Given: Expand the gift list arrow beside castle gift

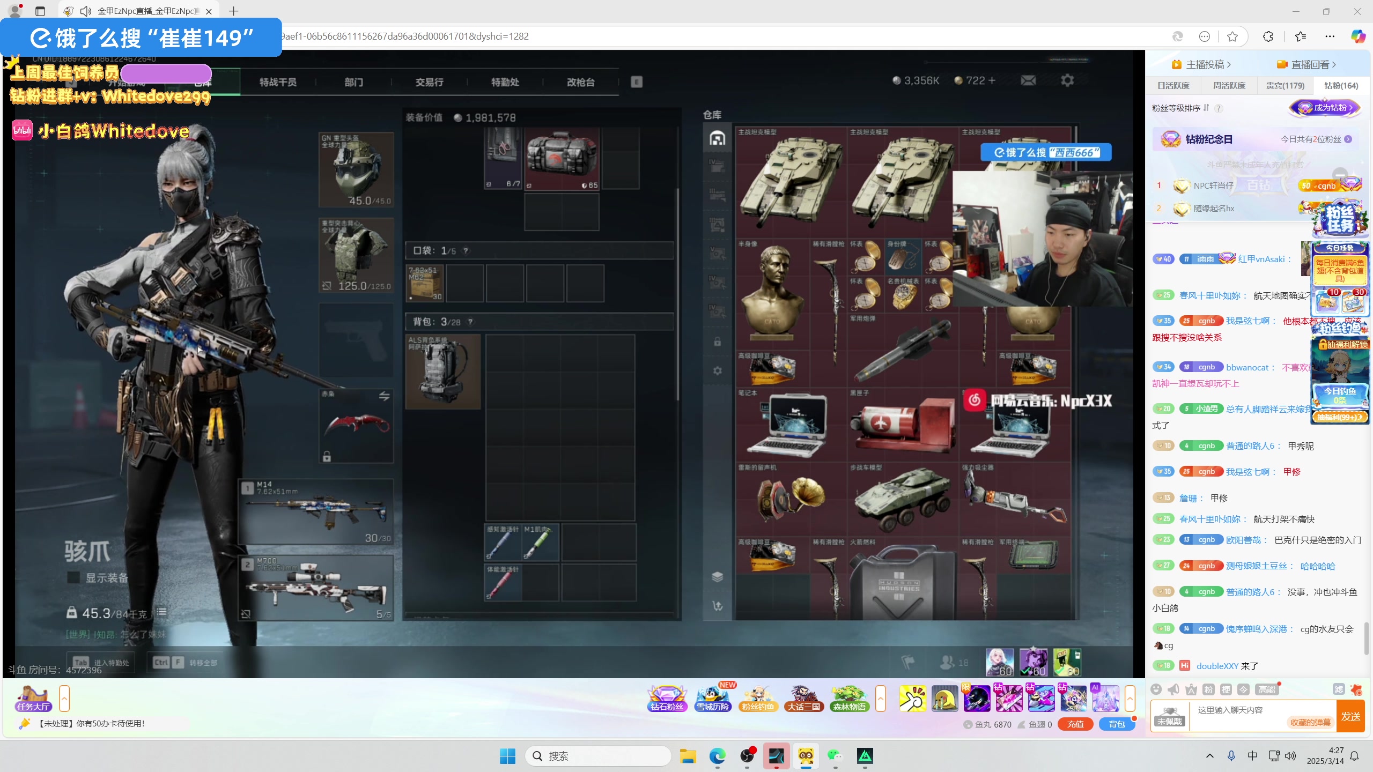Looking at the screenshot, I should 1130,698.
